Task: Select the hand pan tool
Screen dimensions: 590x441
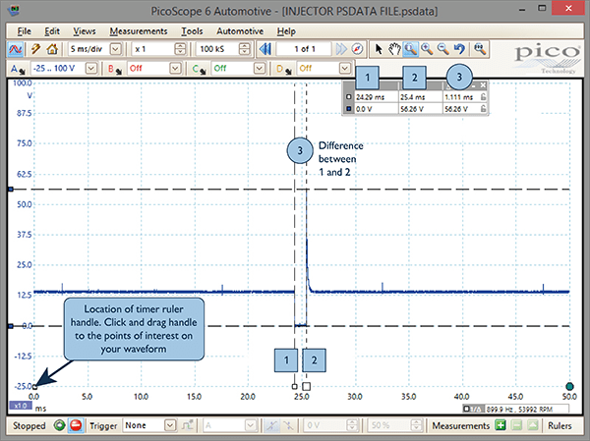Action: pyautogui.click(x=394, y=49)
